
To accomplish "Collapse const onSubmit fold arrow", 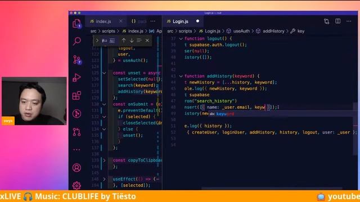I will coord(104,104).
